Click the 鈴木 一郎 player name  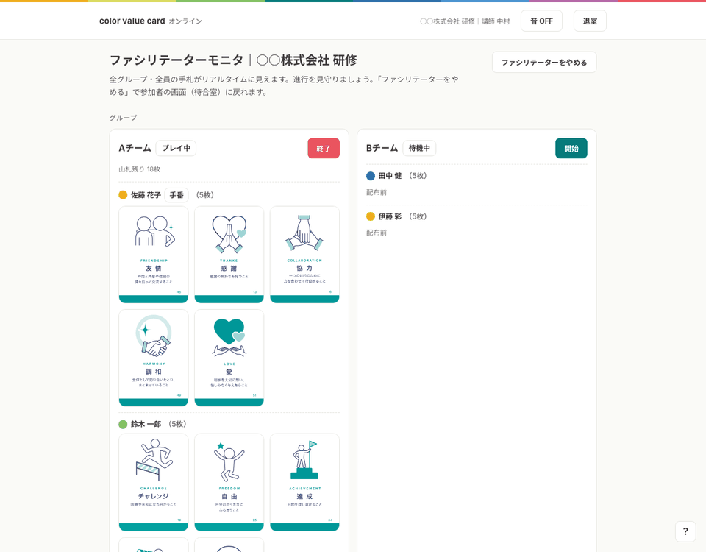click(146, 424)
